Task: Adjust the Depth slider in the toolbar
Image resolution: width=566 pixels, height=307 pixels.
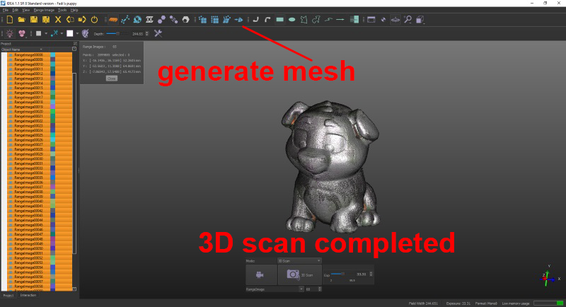Action: (117, 33)
